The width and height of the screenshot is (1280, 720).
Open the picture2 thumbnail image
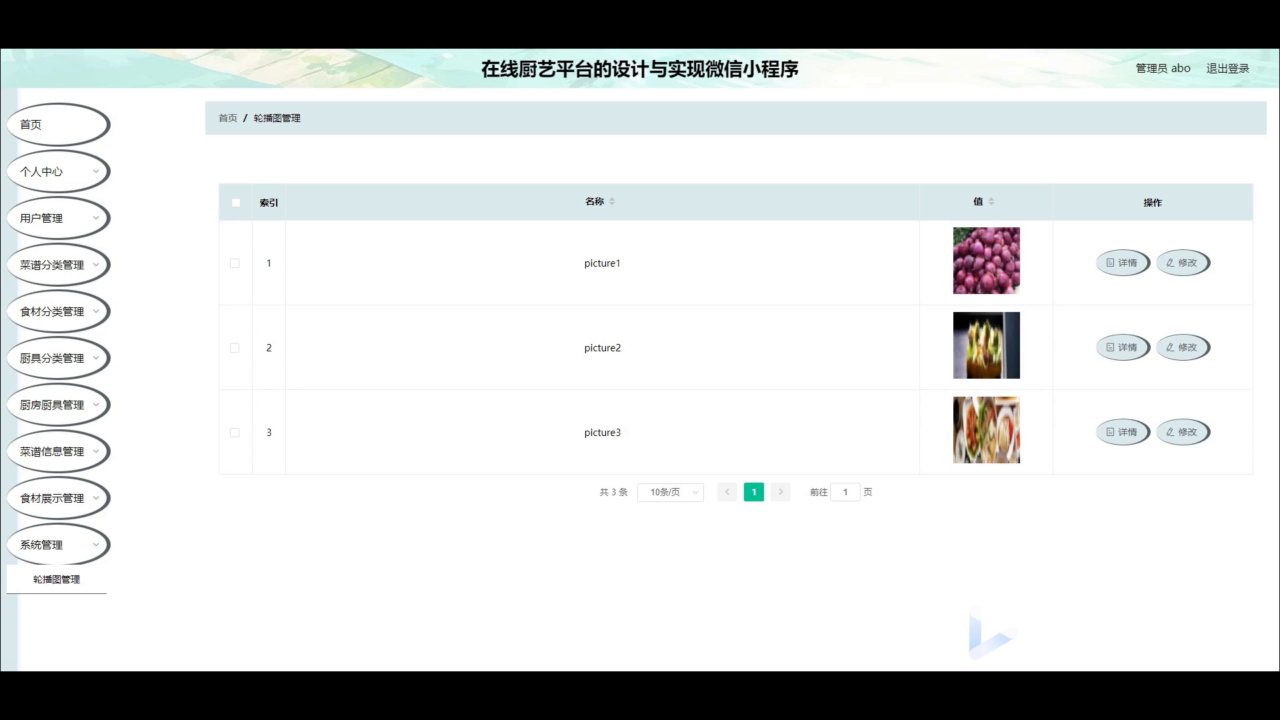tap(987, 345)
